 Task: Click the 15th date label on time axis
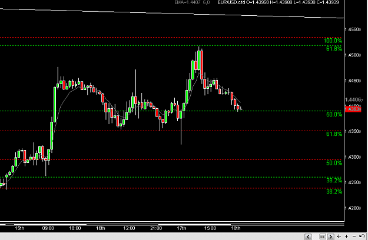coord(19,228)
